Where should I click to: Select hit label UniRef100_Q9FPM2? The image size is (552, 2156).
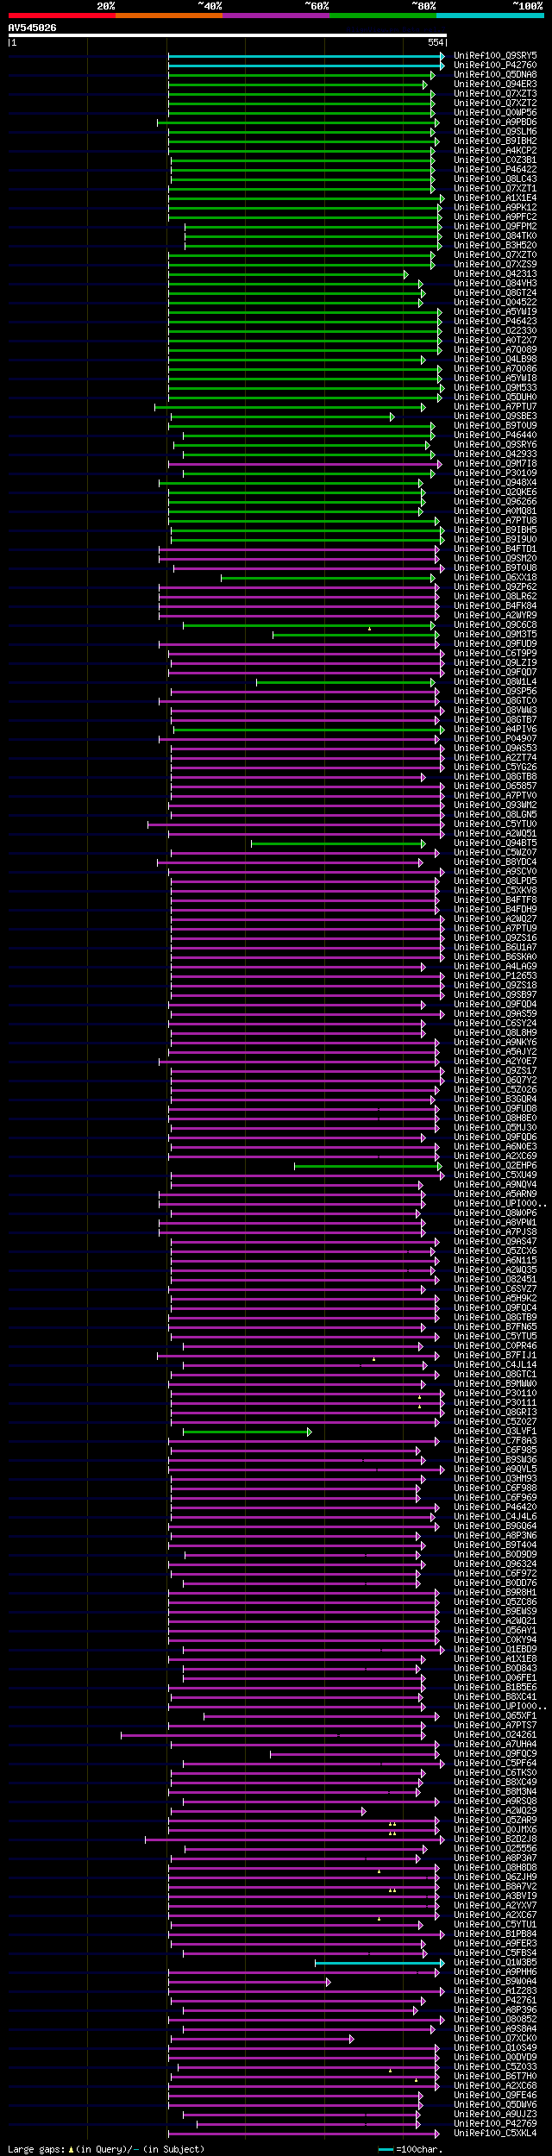coord(495,226)
